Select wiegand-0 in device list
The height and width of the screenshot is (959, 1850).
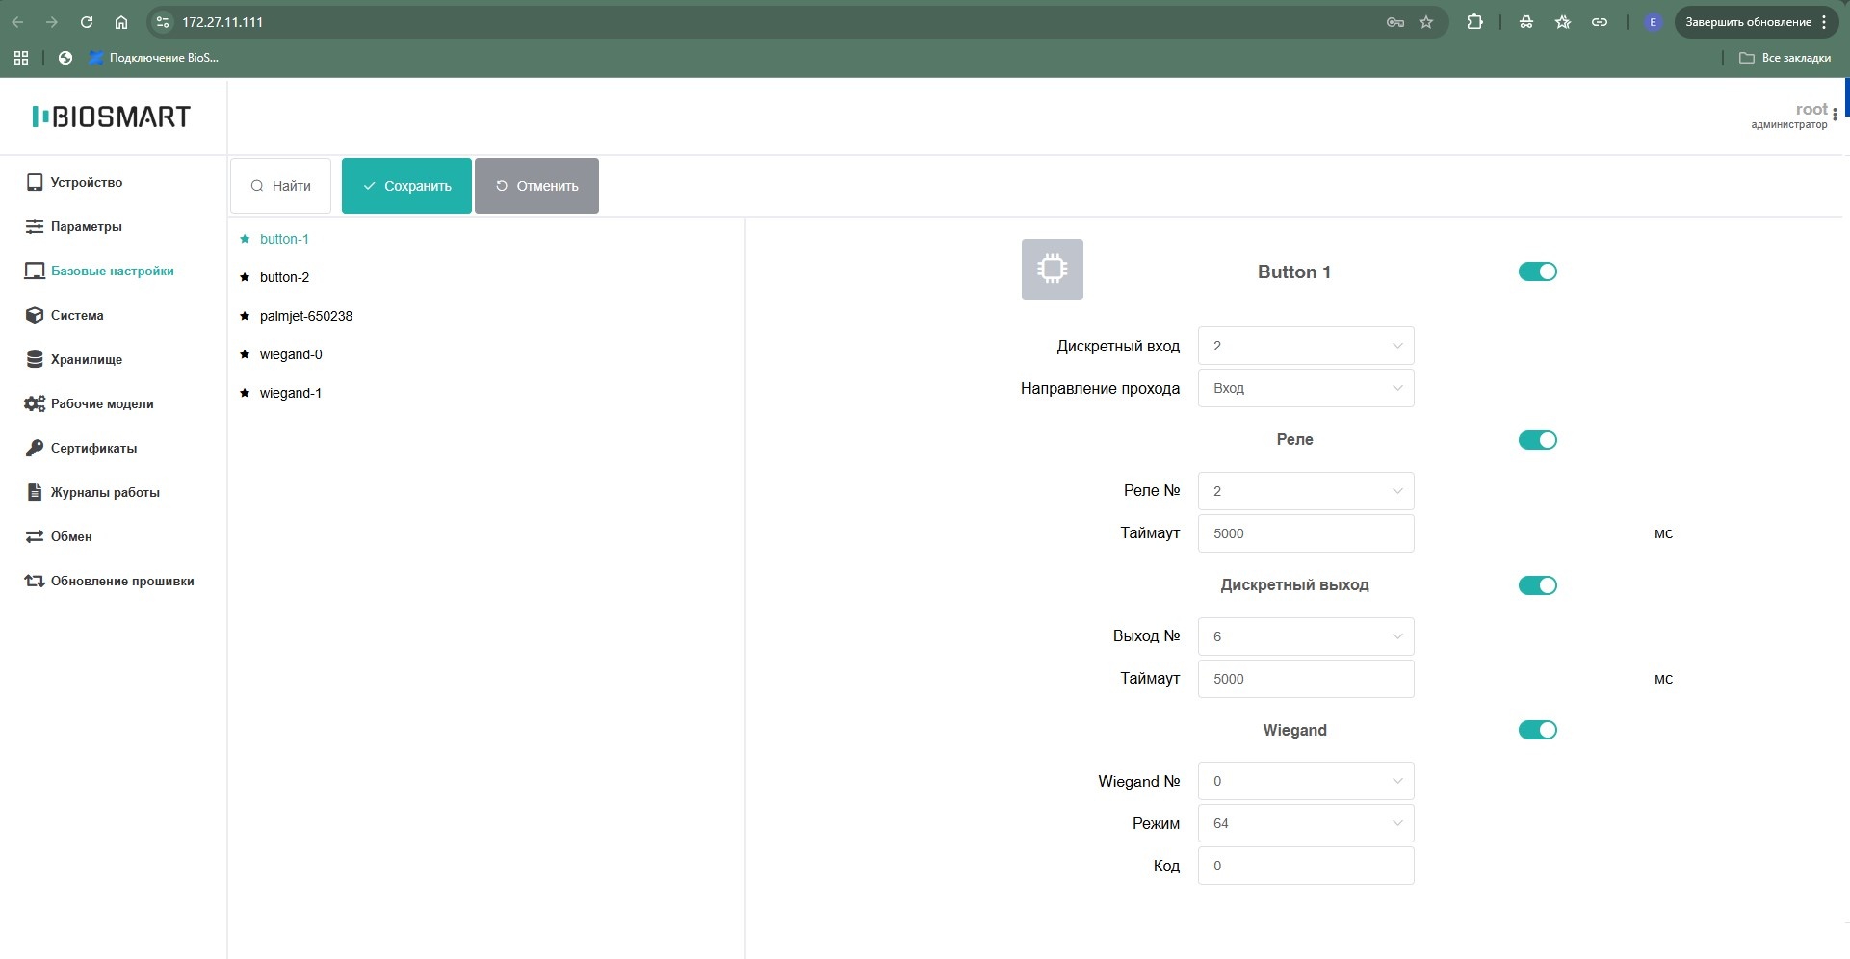291,354
